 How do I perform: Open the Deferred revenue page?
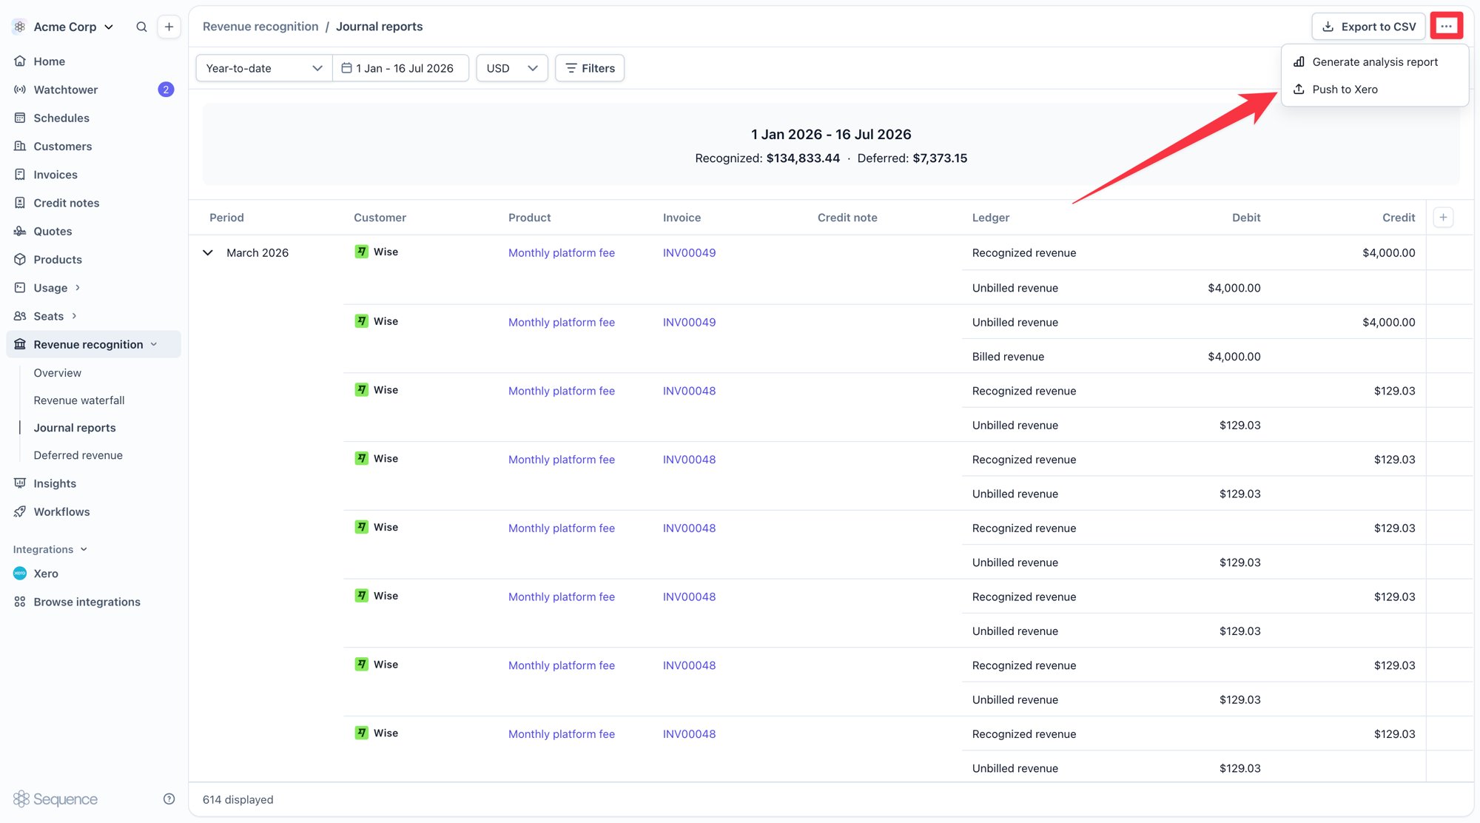pyautogui.click(x=78, y=455)
